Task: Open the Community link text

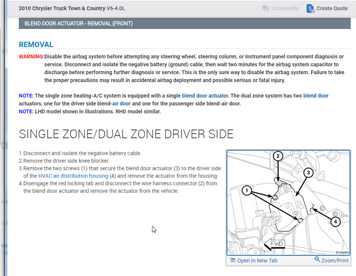Action: [285, 8]
